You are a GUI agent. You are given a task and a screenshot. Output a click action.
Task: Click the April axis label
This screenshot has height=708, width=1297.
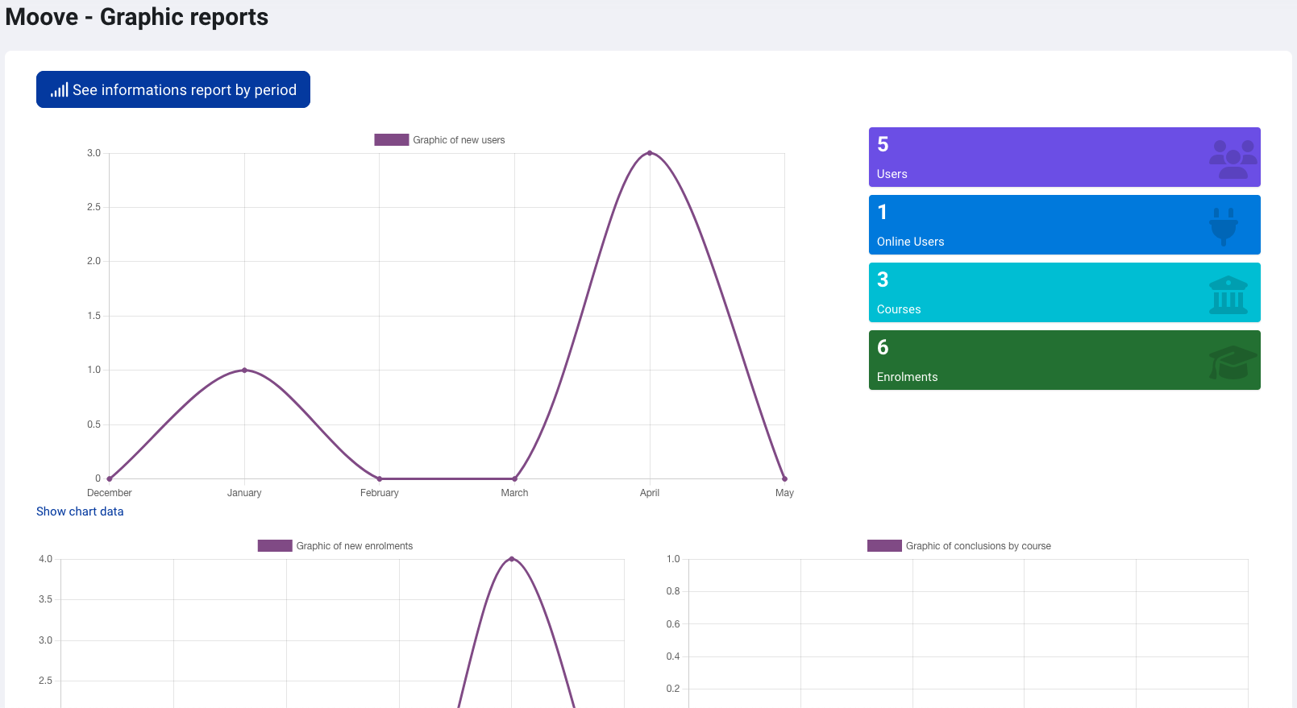coord(650,493)
